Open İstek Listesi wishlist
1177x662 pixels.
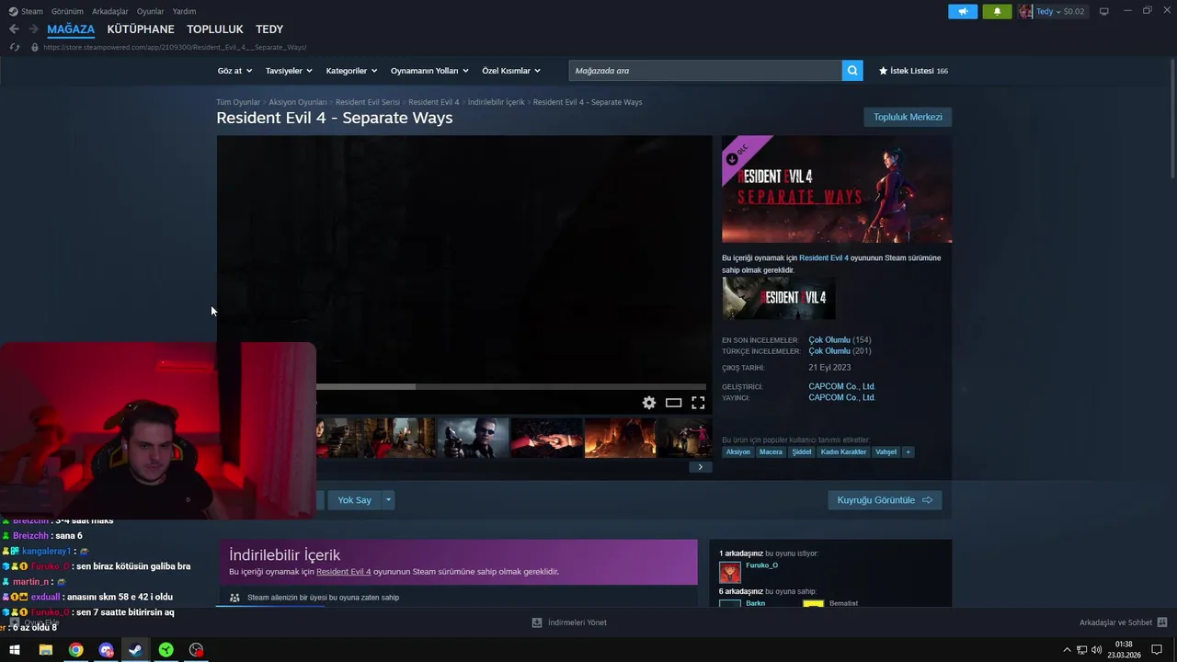(x=913, y=71)
